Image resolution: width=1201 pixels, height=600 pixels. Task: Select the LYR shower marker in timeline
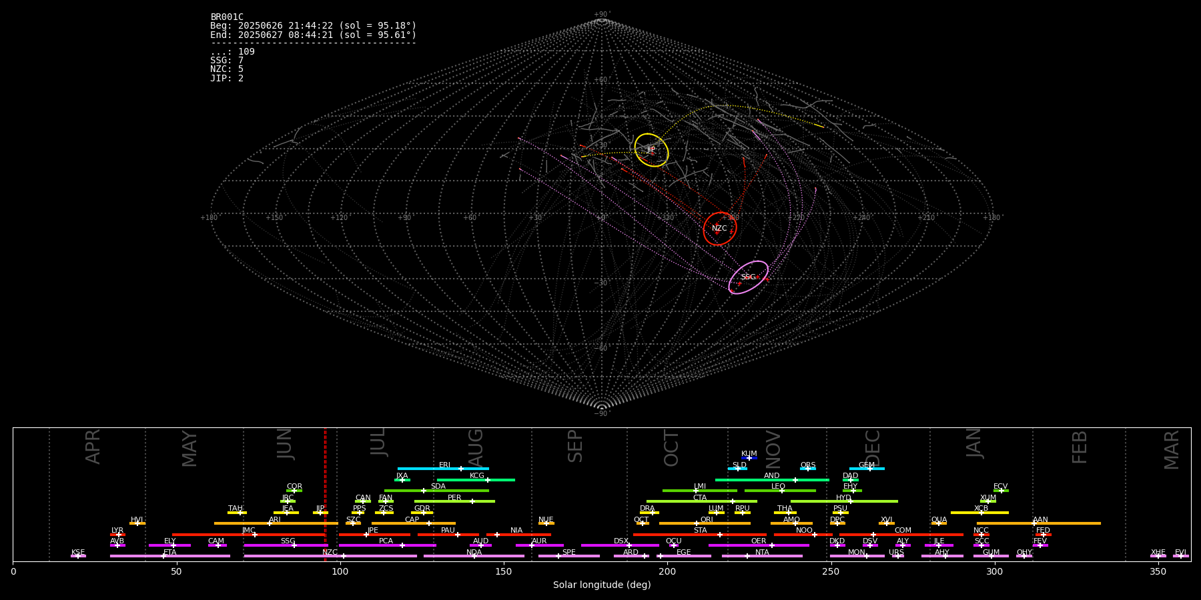coord(117,534)
